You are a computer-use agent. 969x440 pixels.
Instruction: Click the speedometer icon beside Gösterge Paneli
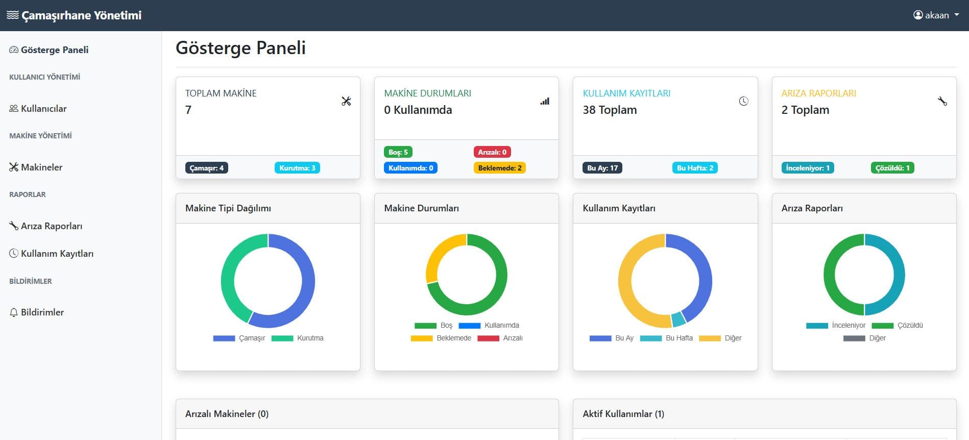click(x=14, y=50)
